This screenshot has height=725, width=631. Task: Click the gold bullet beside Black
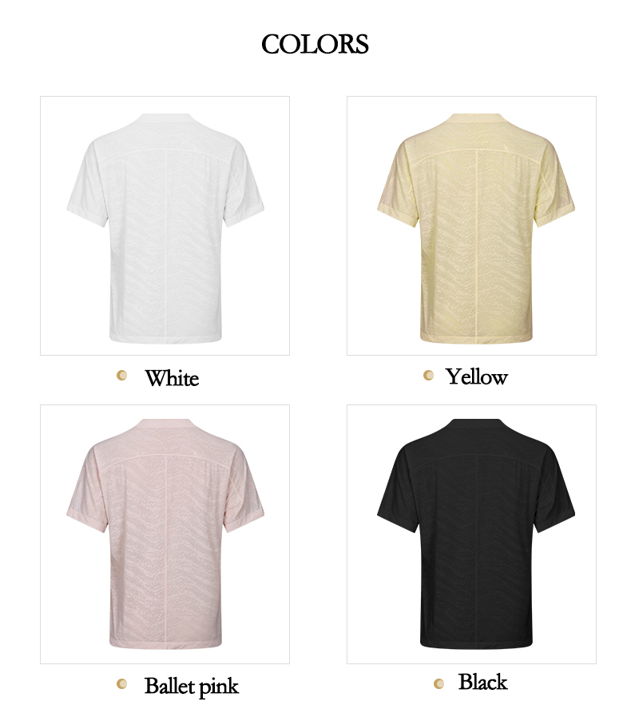(439, 683)
